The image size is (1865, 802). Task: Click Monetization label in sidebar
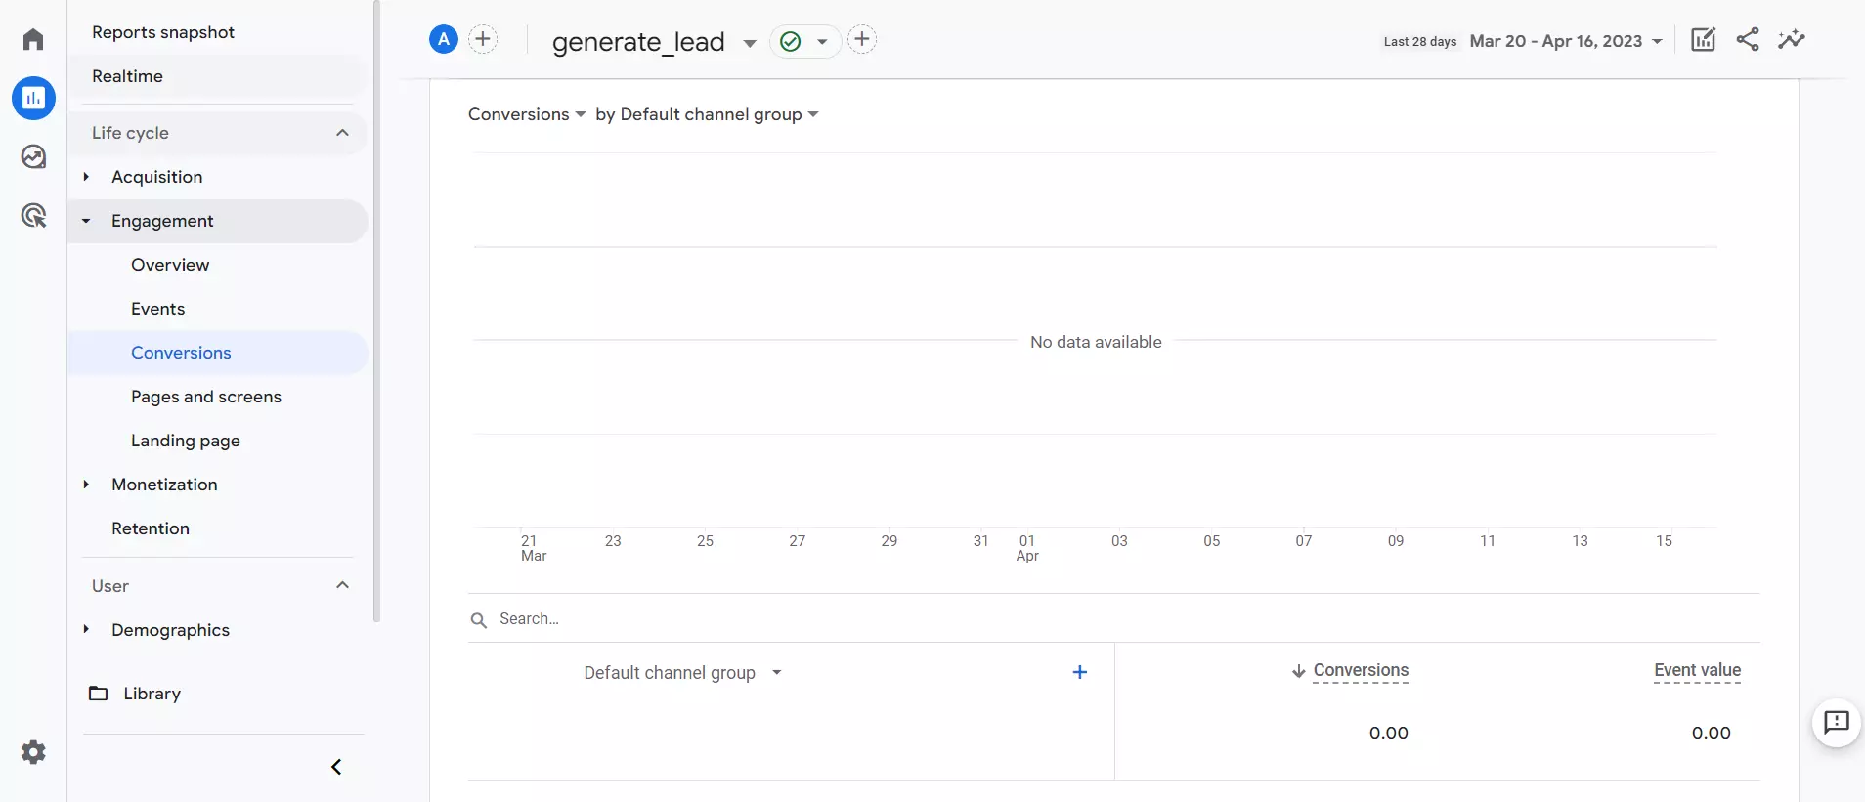164,485
